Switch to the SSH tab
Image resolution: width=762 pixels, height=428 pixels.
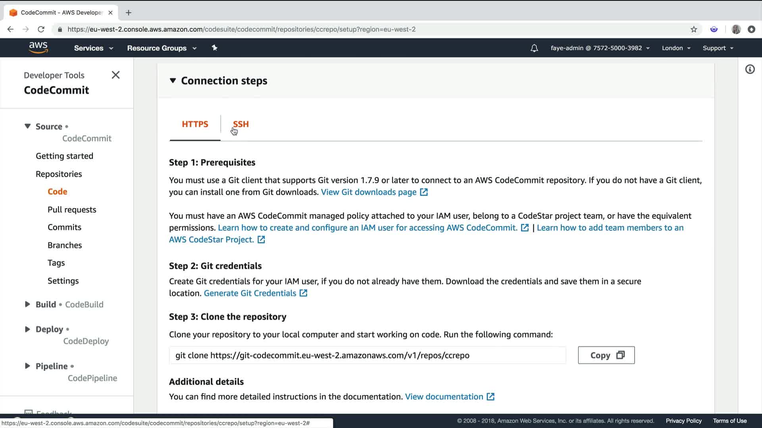pyautogui.click(x=241, y=124)
